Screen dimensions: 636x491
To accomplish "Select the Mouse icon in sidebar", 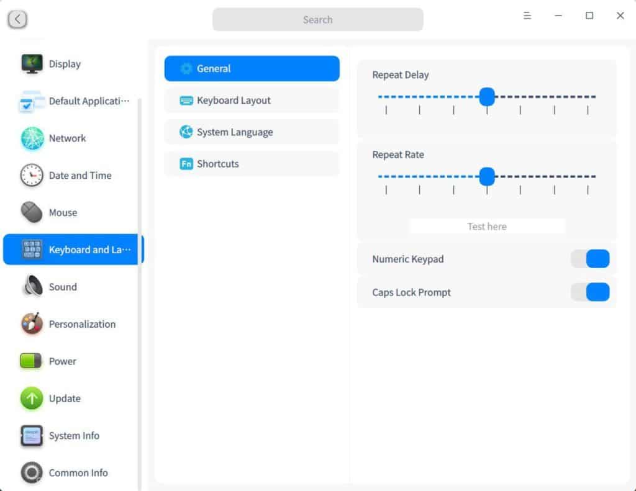I will point(32,213).
